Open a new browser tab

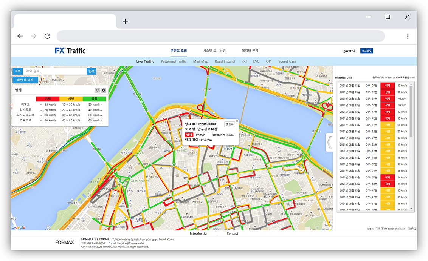[x=125, y=21]
